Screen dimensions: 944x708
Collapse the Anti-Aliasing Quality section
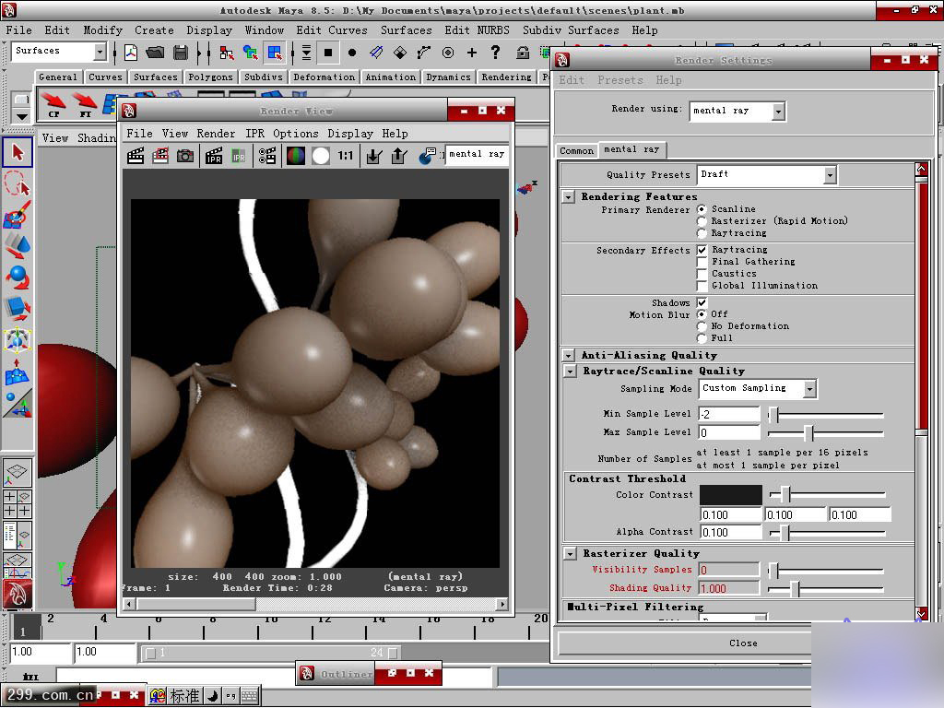point(570,355)
